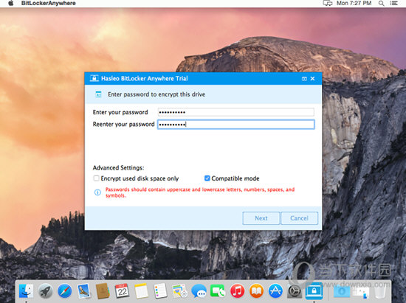Click the display mirroring icon in menu bar

click(x=328, y=3)
